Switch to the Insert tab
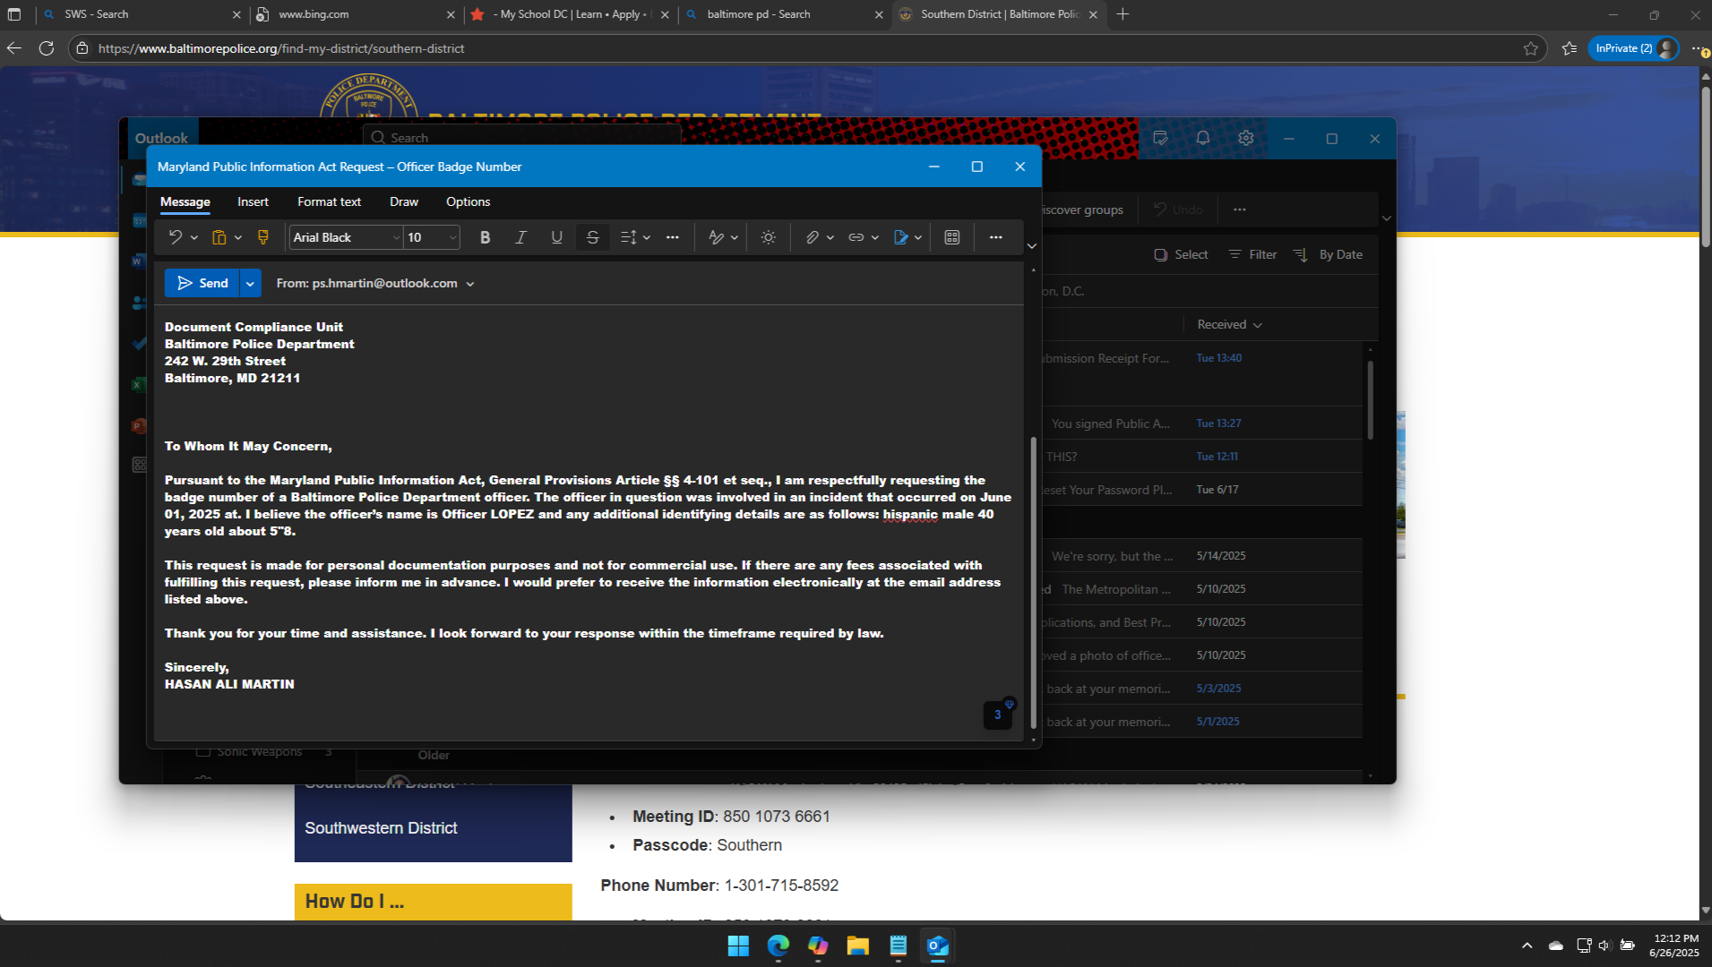This screenshot has width=1712, height=967. [x=253, y=202]
